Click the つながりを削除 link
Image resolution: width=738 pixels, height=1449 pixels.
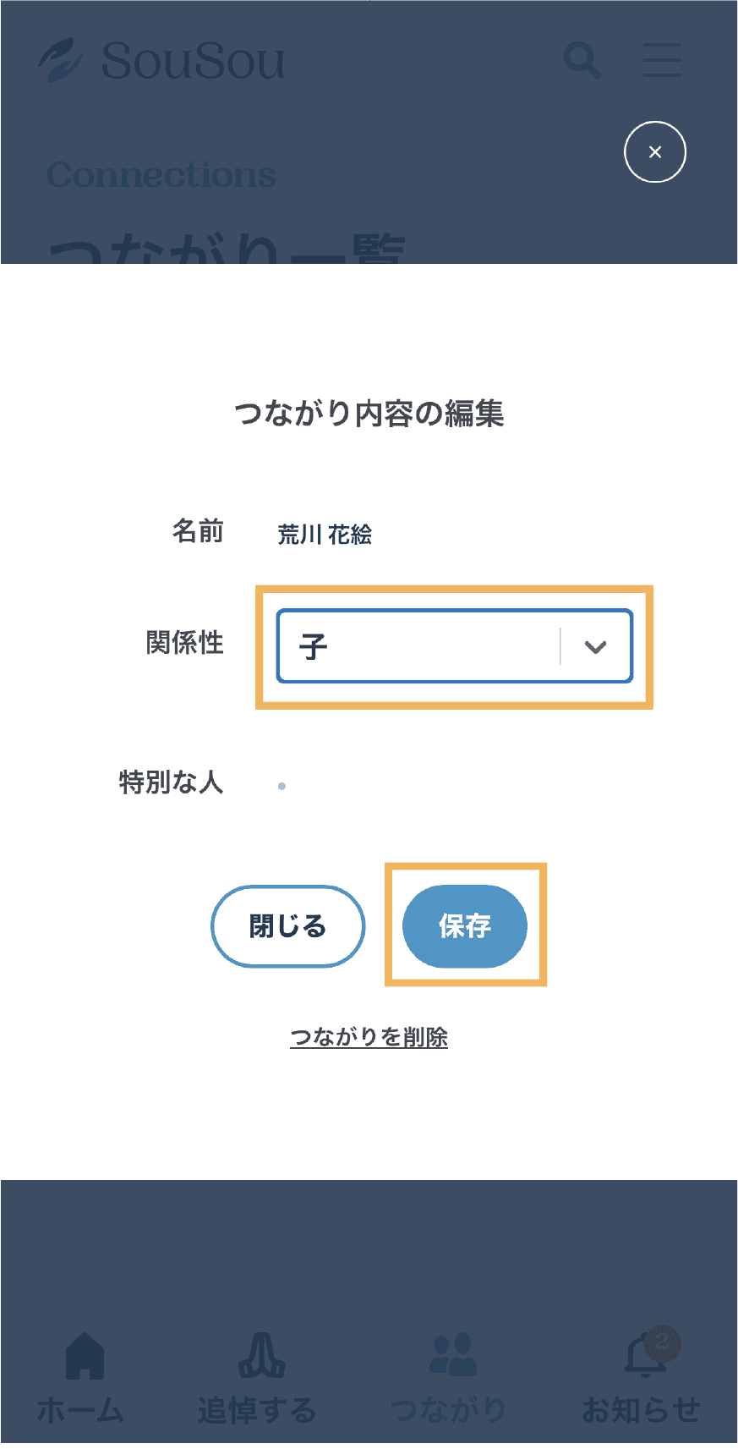[369, 1037]
